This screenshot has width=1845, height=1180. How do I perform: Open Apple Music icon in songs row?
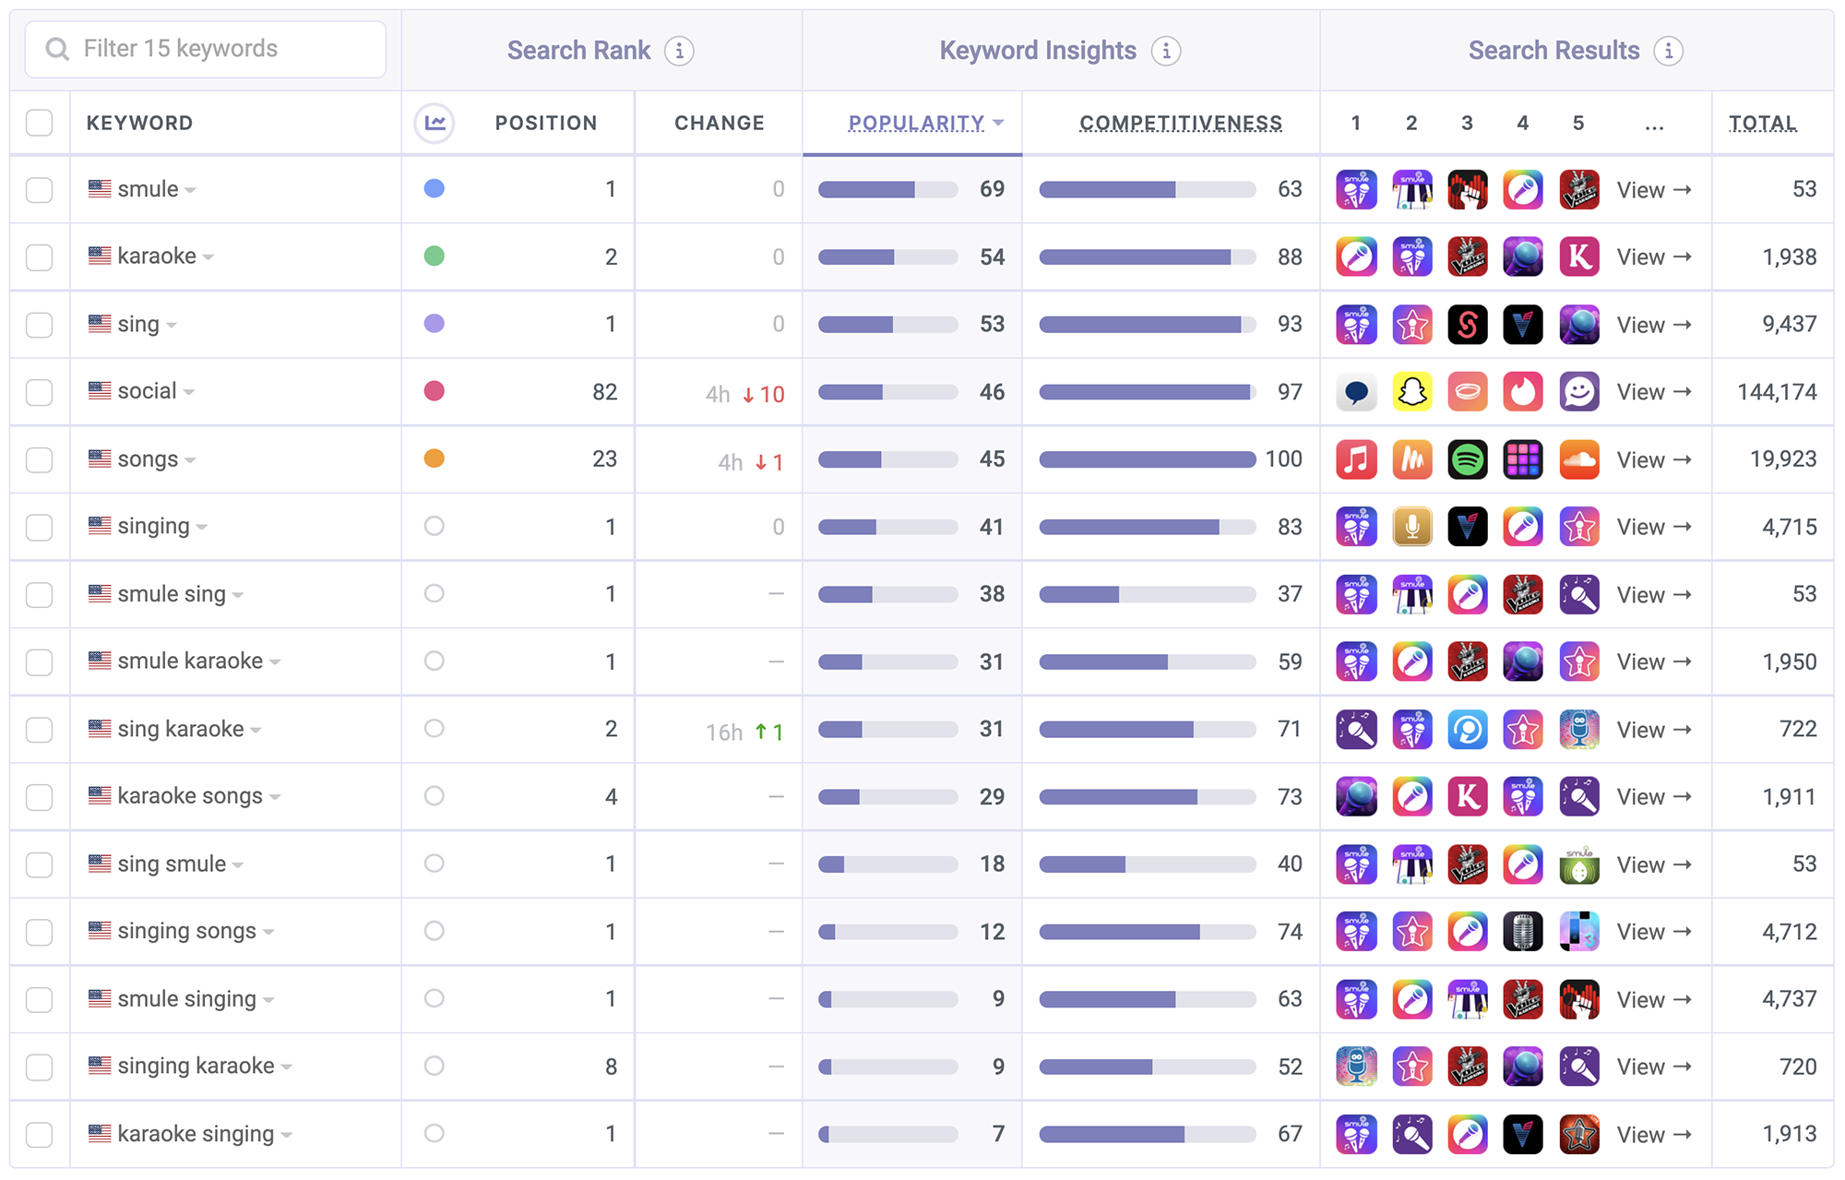point(1357,459)
